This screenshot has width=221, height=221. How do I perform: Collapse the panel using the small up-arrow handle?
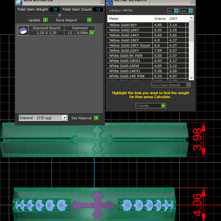[x=60, y=15]
